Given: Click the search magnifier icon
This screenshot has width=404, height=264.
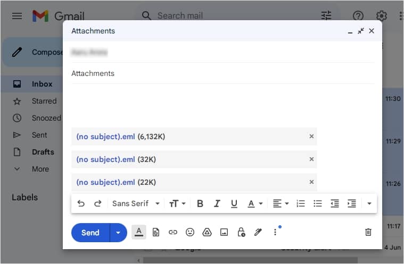Looking at the screenshot, I should coord(146,15).
